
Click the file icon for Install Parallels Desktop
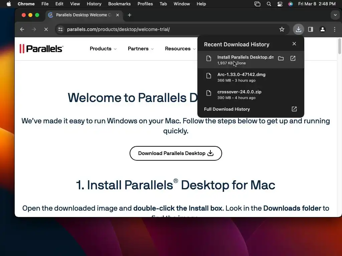(x=209, y=58)
